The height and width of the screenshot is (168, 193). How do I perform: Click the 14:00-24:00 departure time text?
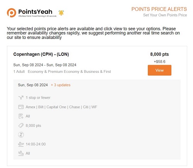36,144
